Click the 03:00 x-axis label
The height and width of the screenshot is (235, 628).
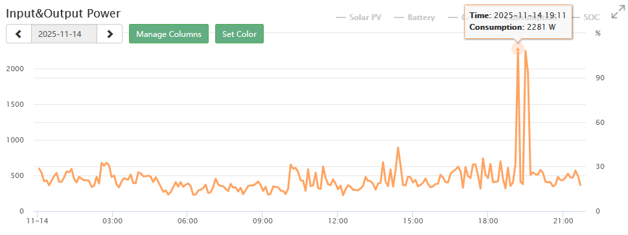click(x=113, y=221)
